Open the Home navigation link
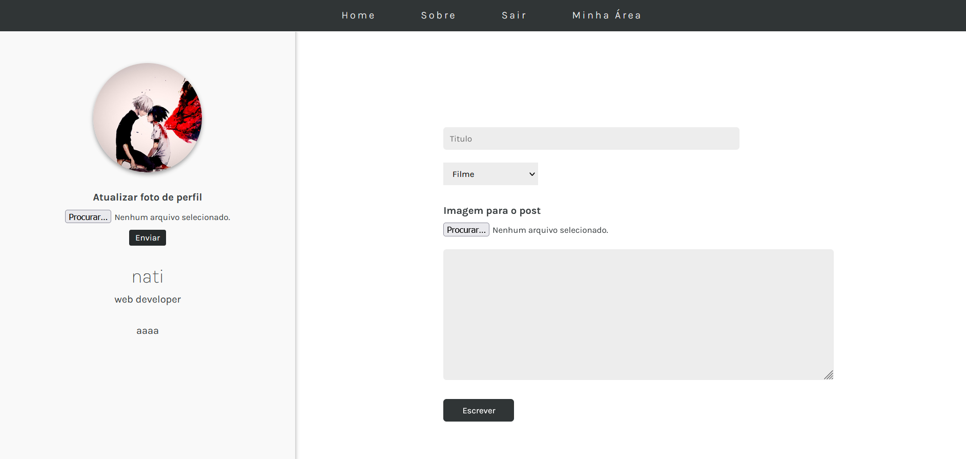 [358, 15]
